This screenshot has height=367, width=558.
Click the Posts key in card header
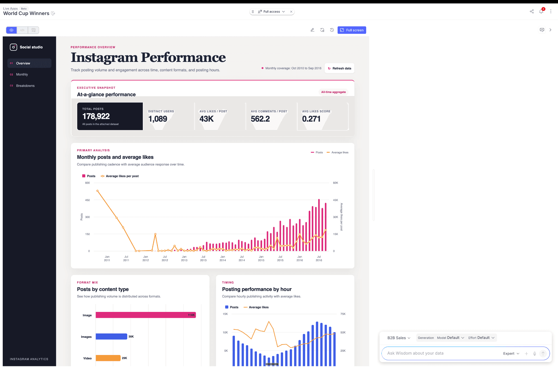(317, 152)
